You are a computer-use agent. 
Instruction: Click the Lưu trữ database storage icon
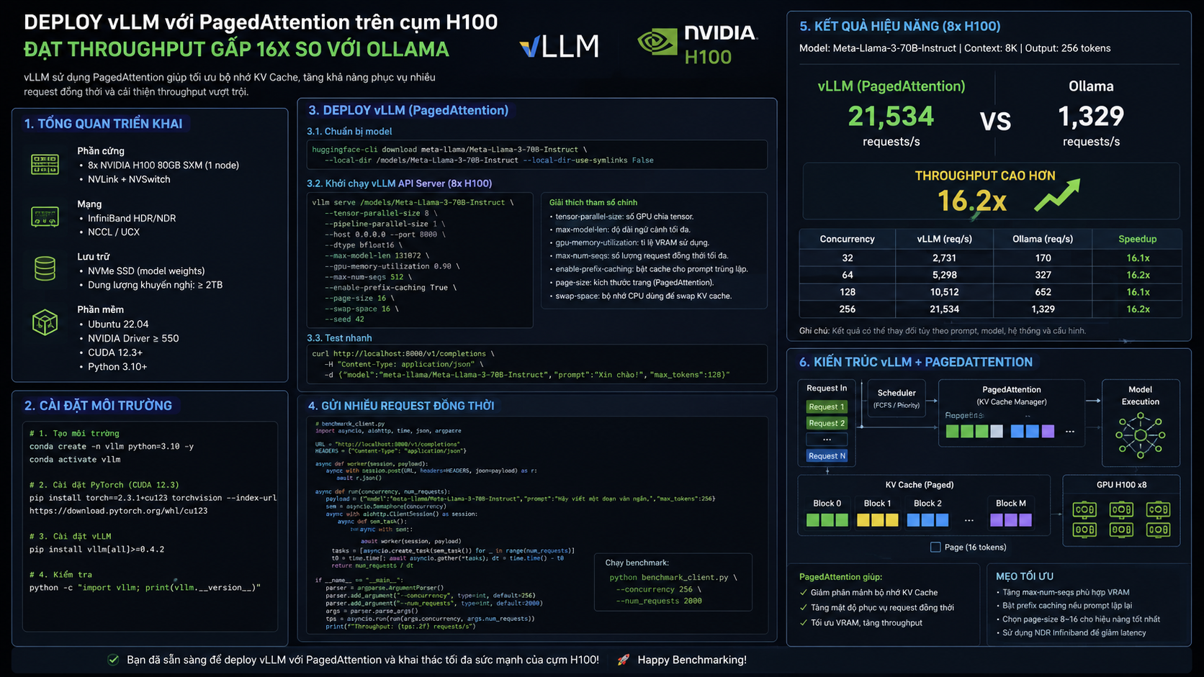point(45,269)
